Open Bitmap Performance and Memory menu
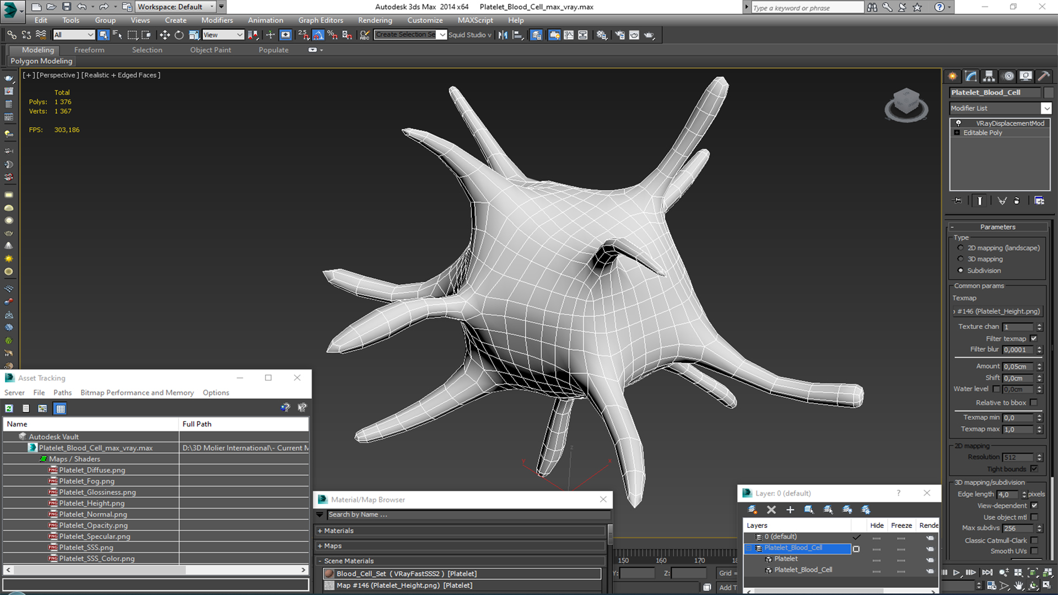 [x=137, y=392]
